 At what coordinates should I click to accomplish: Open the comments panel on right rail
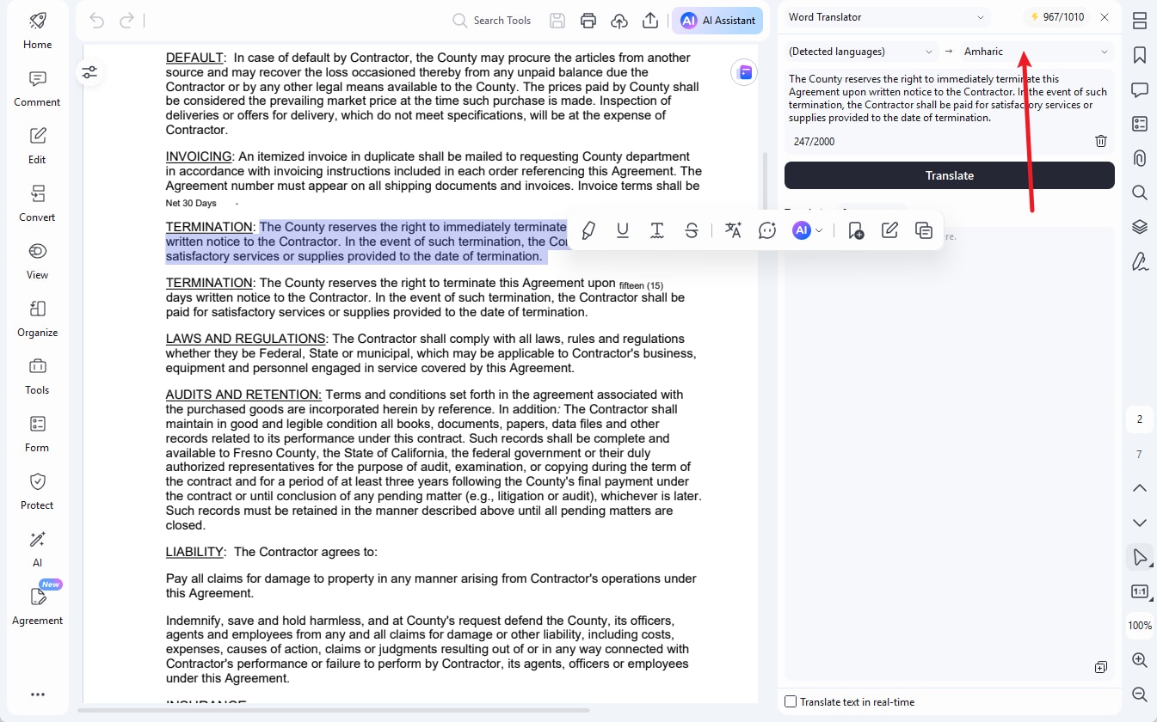[x=1140, y=89]
